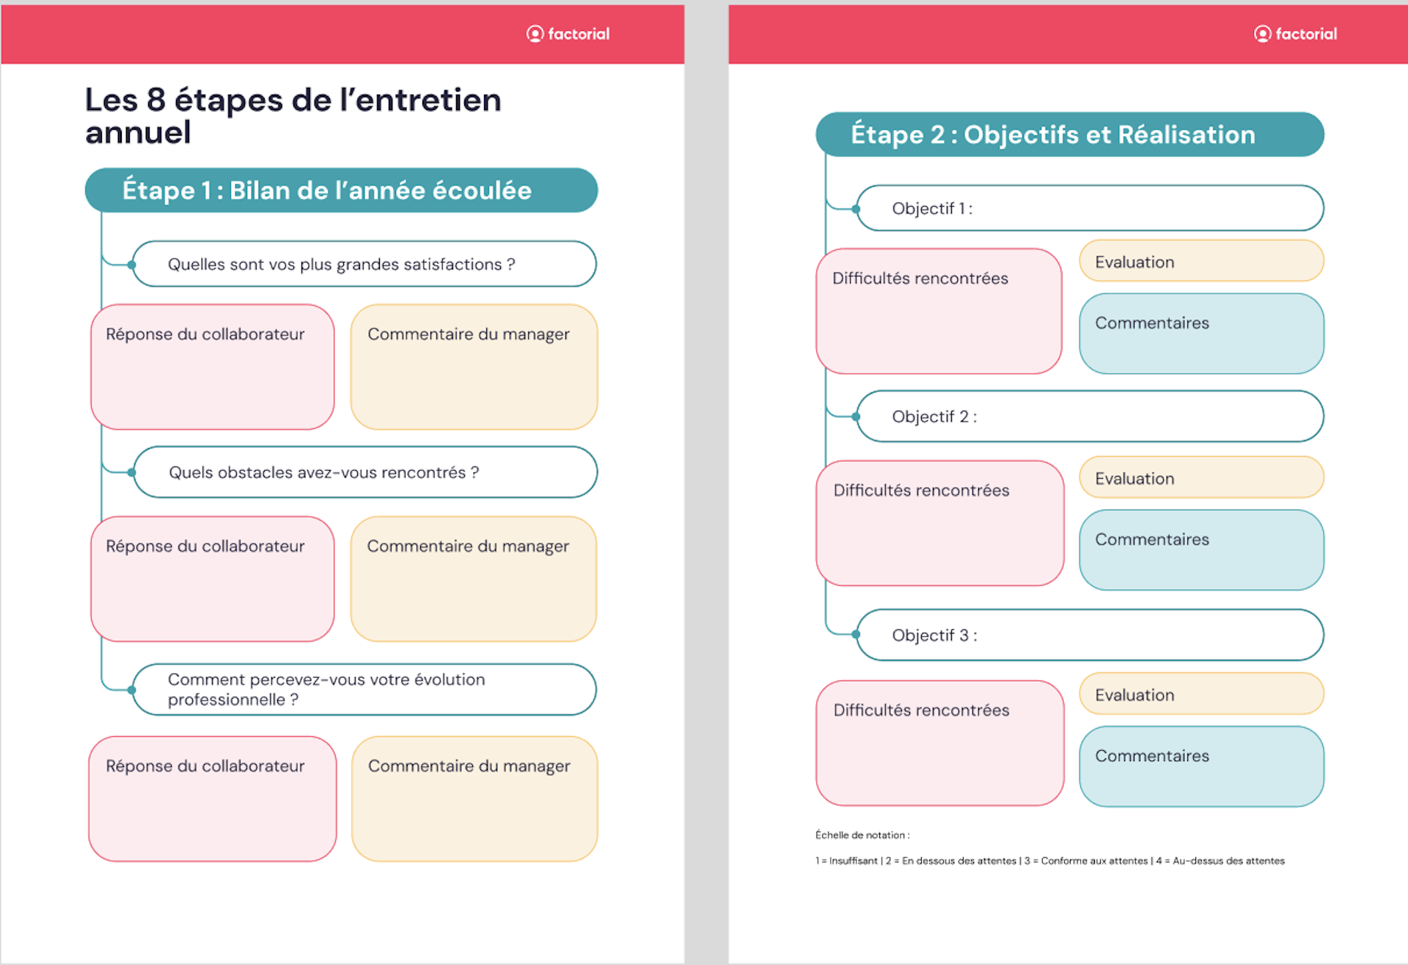Select the Étape 1 Bilan de l'année header

point(342,190)
